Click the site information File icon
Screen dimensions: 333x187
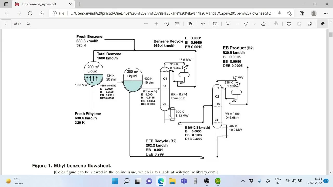coord(58,13)
